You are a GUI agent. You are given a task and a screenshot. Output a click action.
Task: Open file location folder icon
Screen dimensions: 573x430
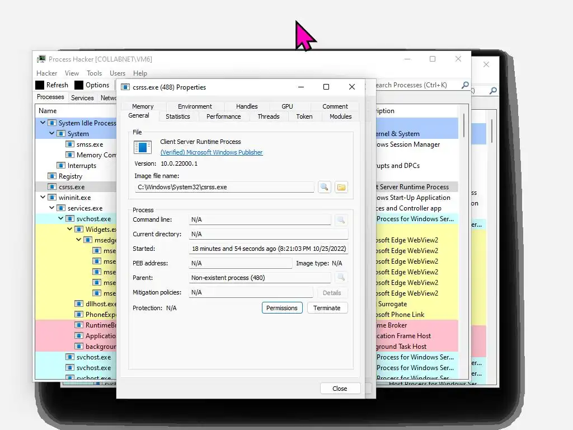tap(341, 187)
